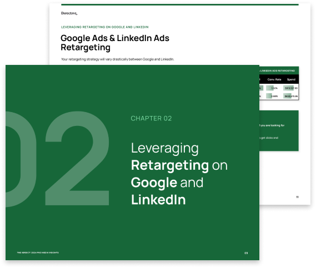The height and width of the screenshot is (268, 316).
Task: Click the LinkedIn Ads Retargeting table title bar
Action: pos(279,70)
